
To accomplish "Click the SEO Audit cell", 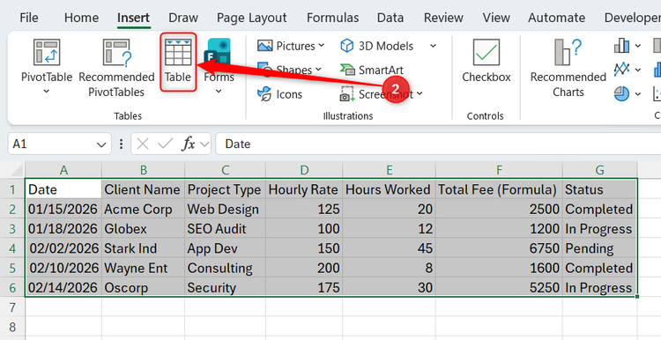I will click(225, 229).
